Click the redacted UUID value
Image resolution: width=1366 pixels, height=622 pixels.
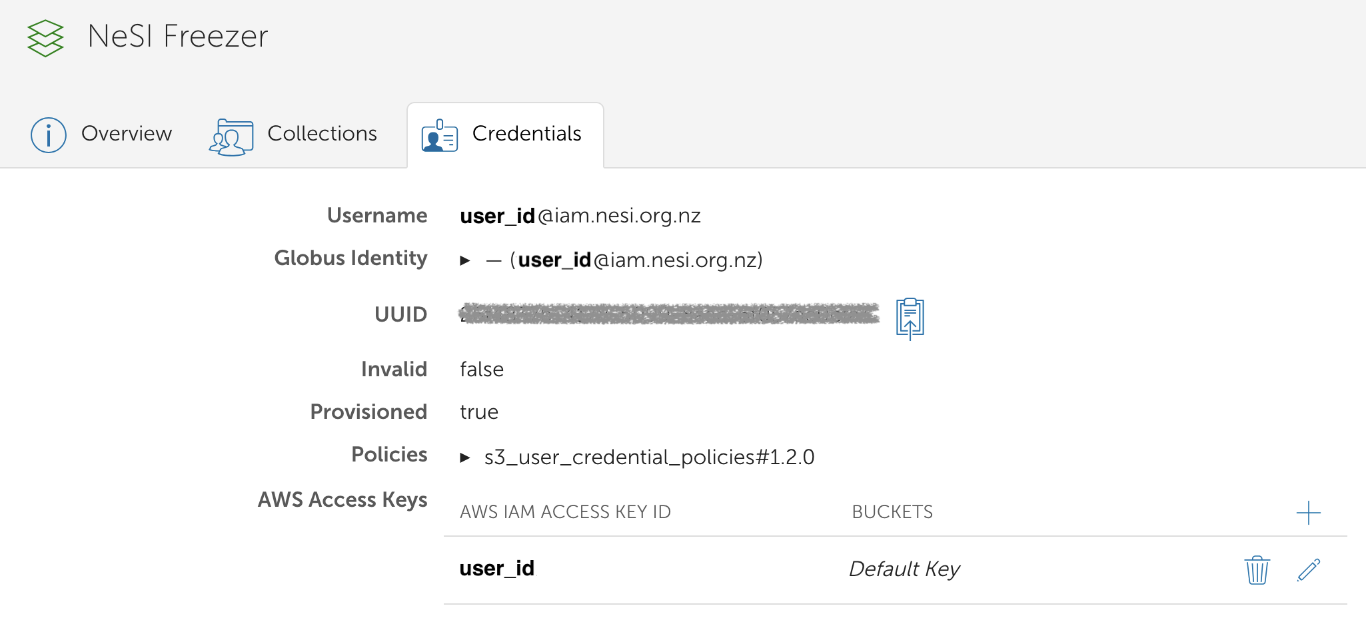pos(666,314)
